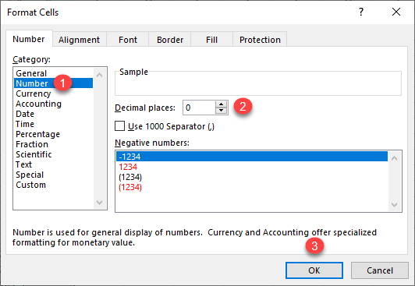Select red 1234 negative number format

click(x=252, y=167)
